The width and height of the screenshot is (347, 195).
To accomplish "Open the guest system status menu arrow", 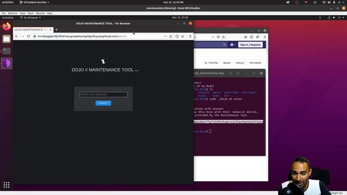I will point(343,18).
